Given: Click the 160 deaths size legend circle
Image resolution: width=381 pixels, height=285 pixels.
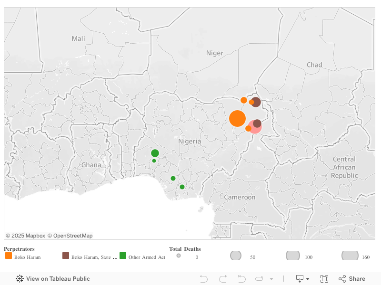Looking at the screenshot, I should (x=350, y=256).
